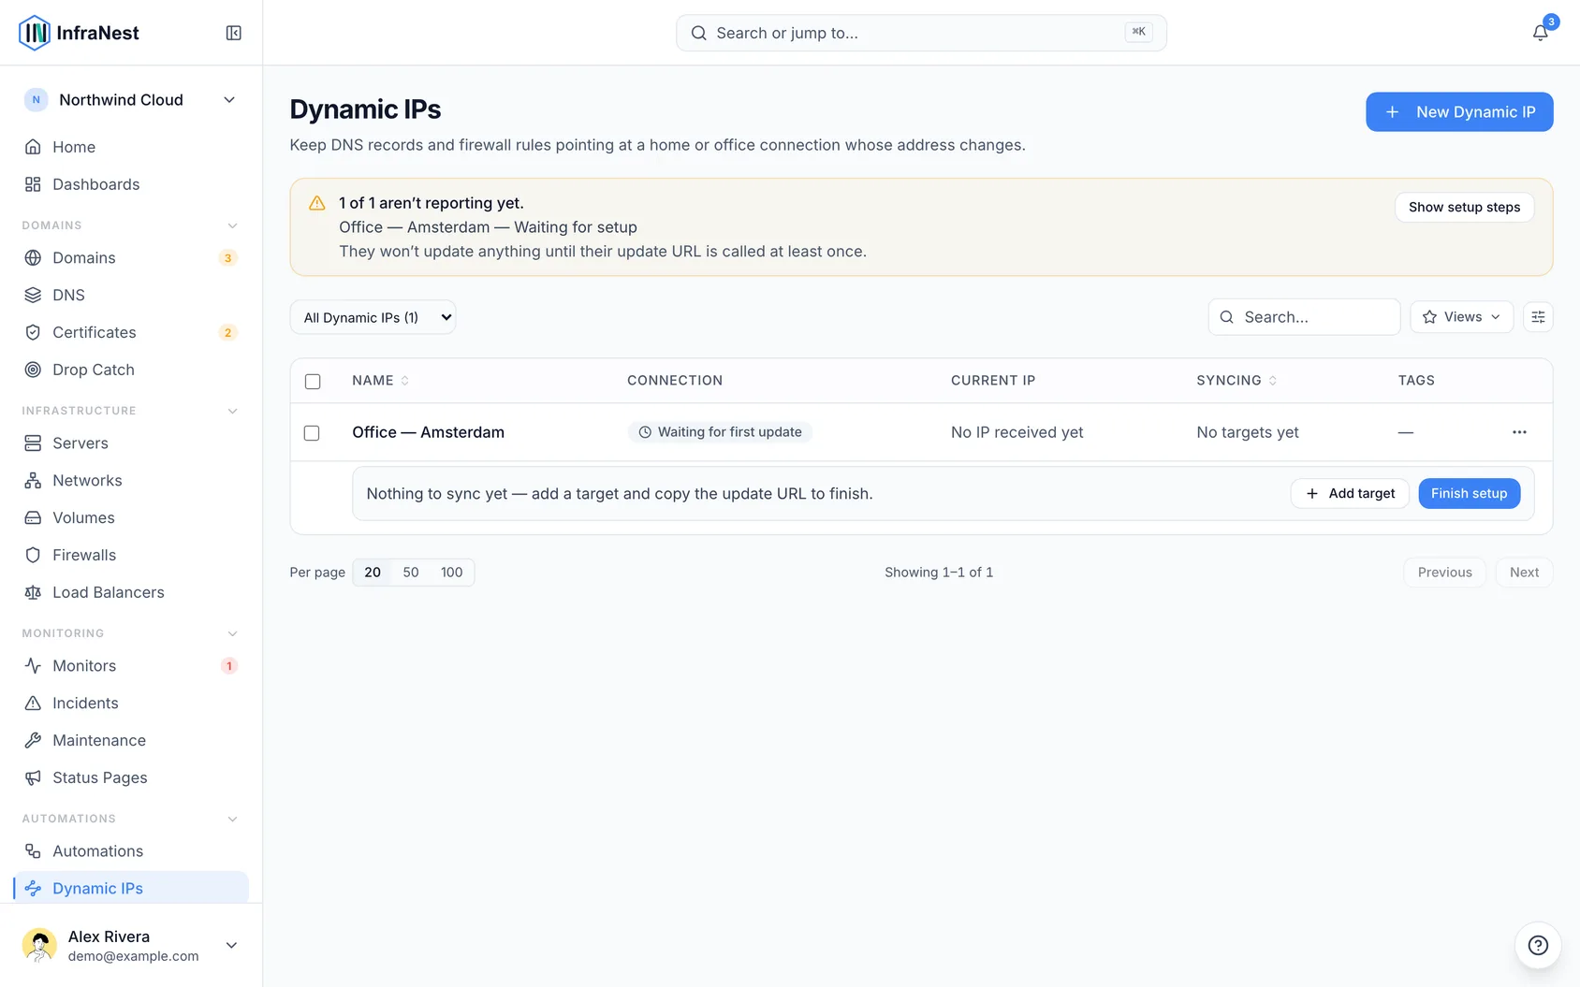This screenshot has width=1580, height=987.
Task: Click New Dynamic IP button
Action: (1459, 111)
